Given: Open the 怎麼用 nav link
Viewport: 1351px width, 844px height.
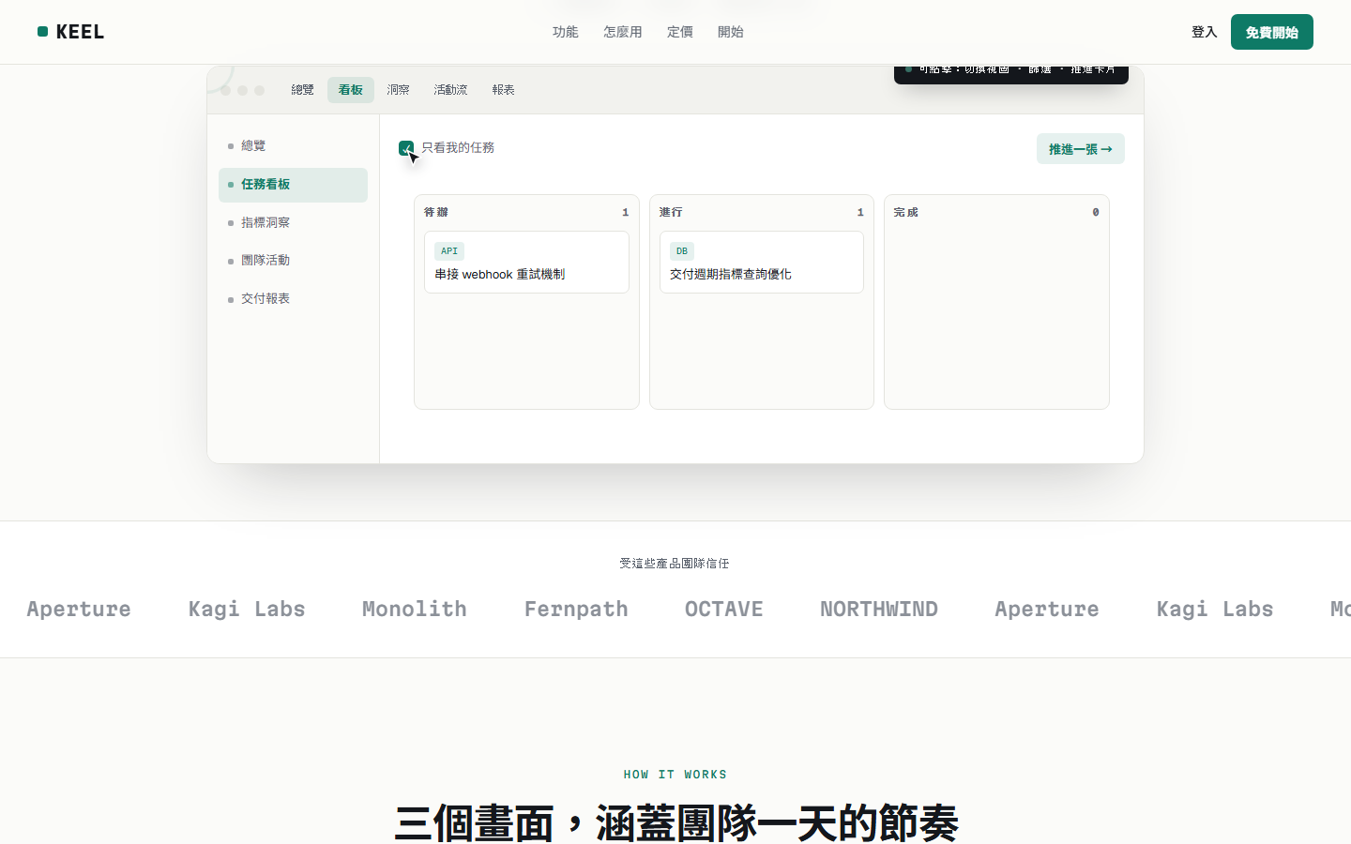Looking at the screenshot, I should coord(623,32).
